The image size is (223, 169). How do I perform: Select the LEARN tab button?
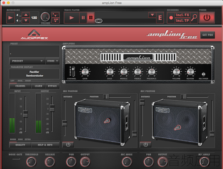click(38, 86)
